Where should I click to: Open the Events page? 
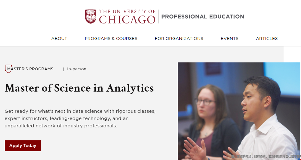tap(229, 39)
